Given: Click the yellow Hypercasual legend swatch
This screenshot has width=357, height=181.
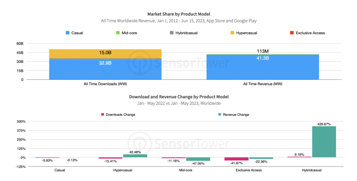Looking at the screenshot, I should click(232, 33).
